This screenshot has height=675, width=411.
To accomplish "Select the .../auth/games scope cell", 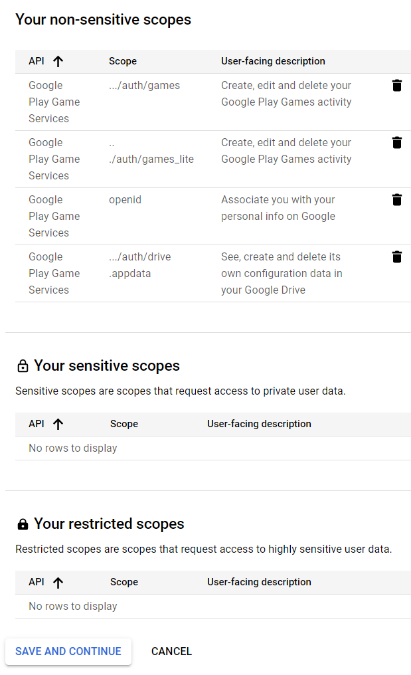I will click(x=144, y=86).
